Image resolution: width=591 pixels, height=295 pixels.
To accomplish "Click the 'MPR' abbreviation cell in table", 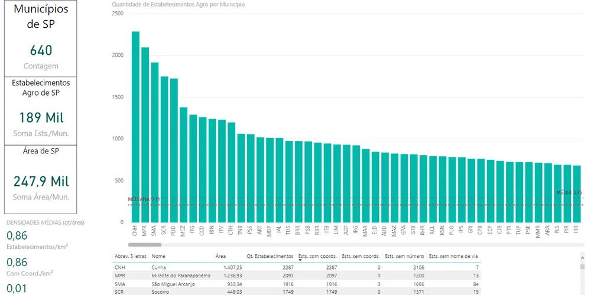I will (119, 276).
